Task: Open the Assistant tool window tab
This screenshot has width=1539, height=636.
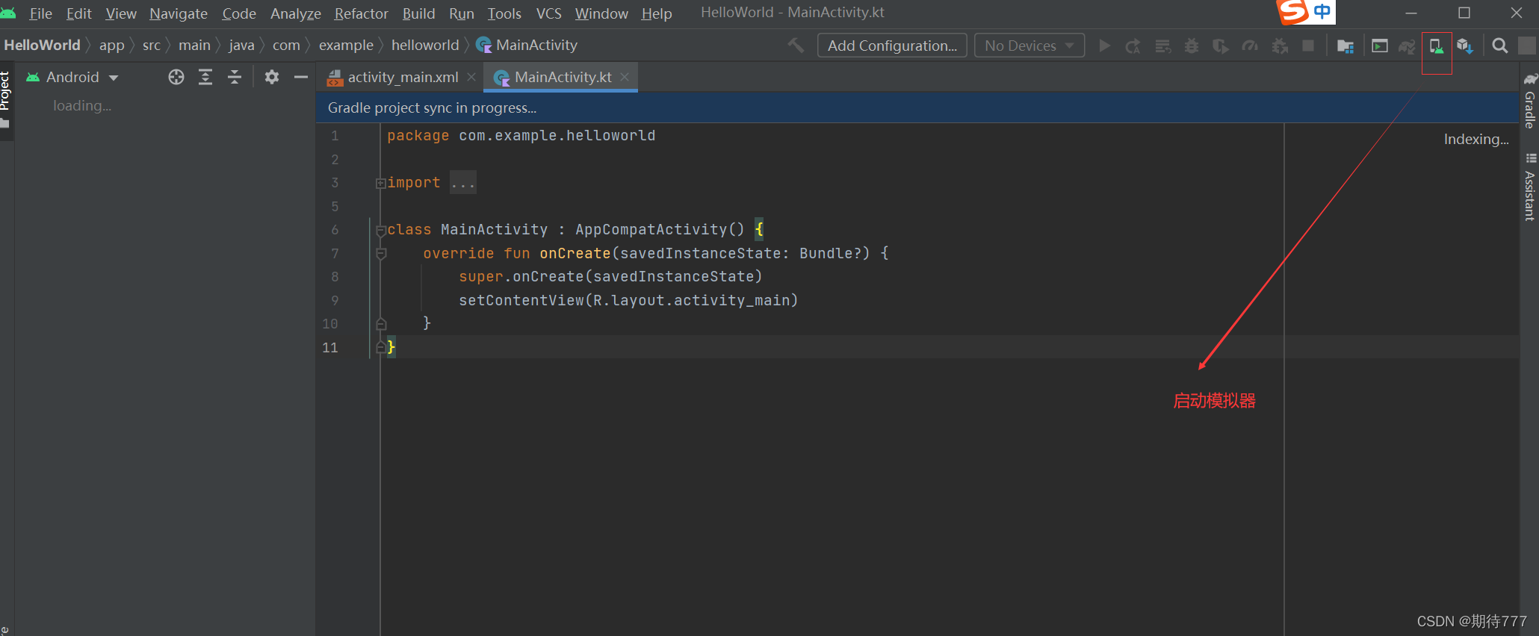Action: point(1530,188)
